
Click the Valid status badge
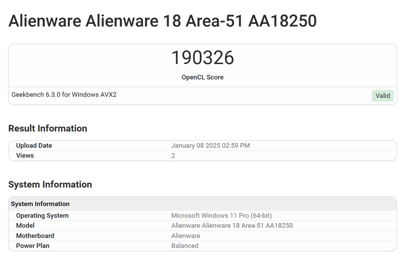[382, 95]
